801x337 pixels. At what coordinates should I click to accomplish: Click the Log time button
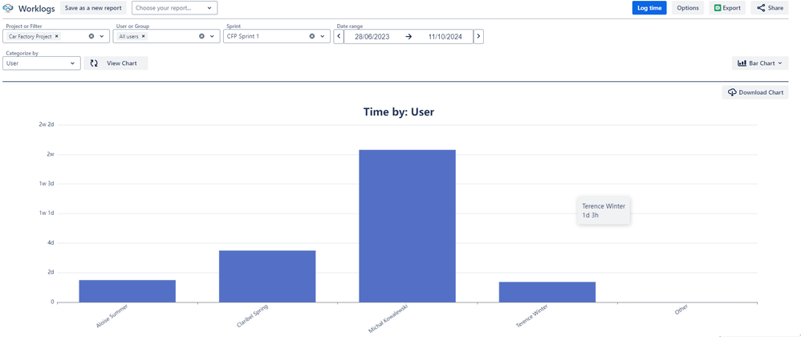pyautogui.click(x=649, y=8)
